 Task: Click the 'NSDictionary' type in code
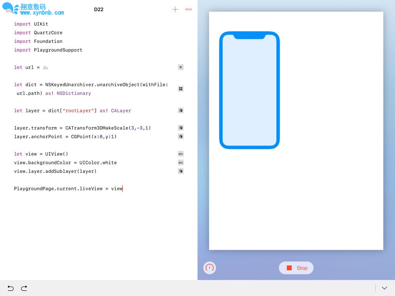coord(74,93)
